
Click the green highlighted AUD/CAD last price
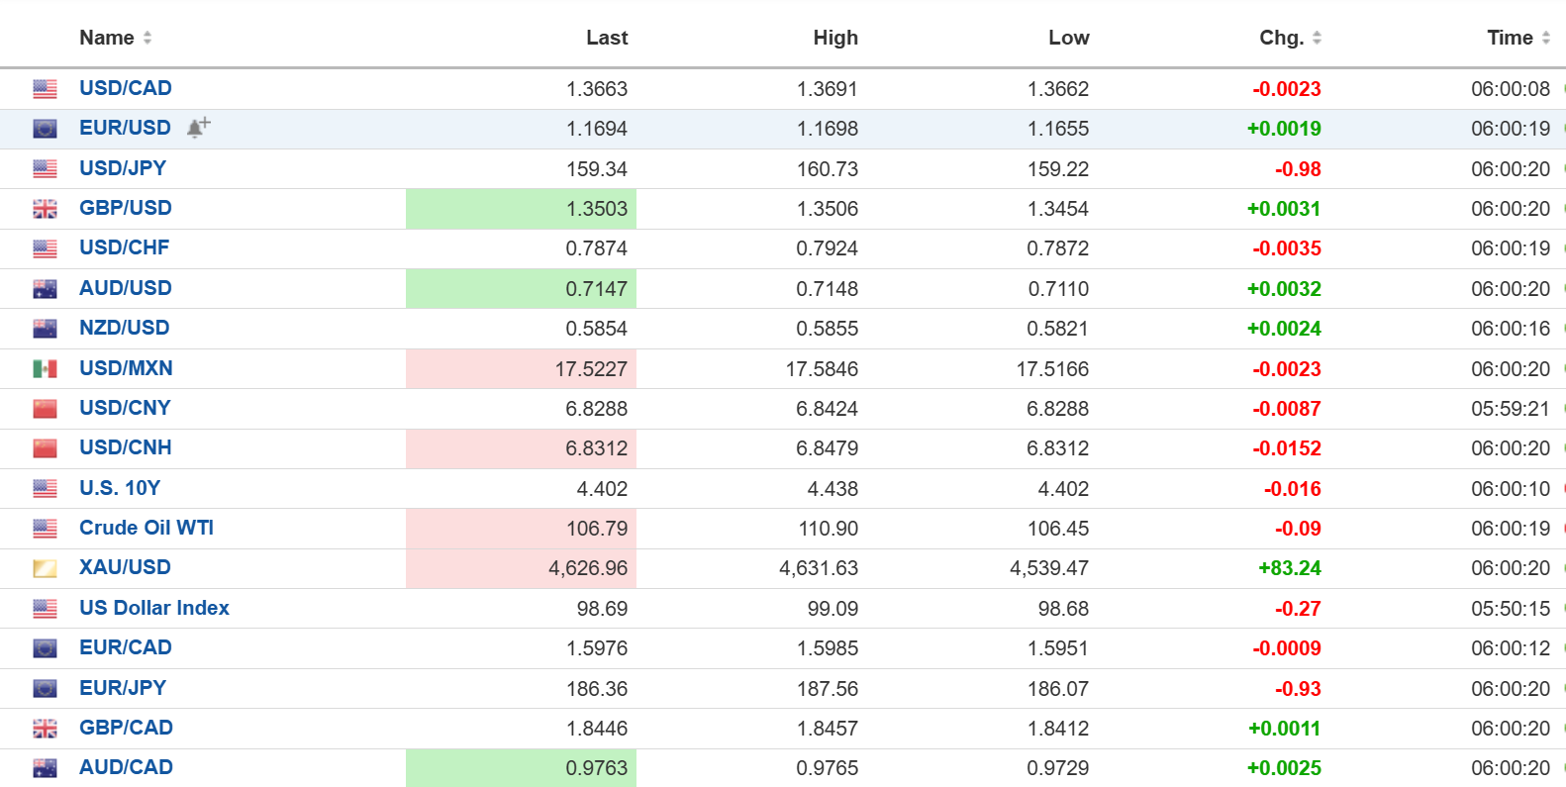tap(596, 768)
